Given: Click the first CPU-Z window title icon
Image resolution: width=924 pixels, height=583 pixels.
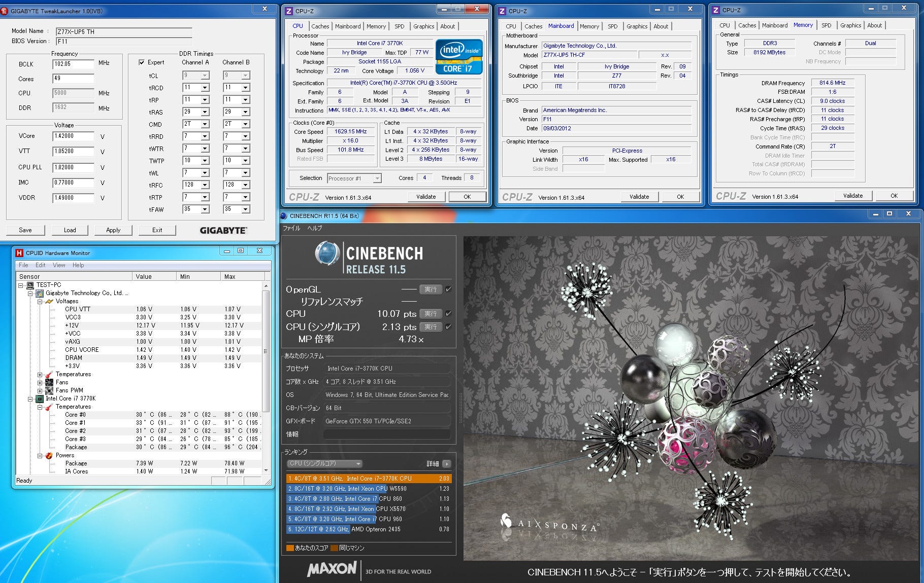Looking at the screenshot, I should click(289, 11).
